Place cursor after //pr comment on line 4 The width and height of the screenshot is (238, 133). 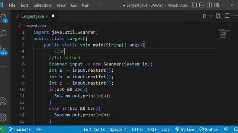tap(65, 51)
